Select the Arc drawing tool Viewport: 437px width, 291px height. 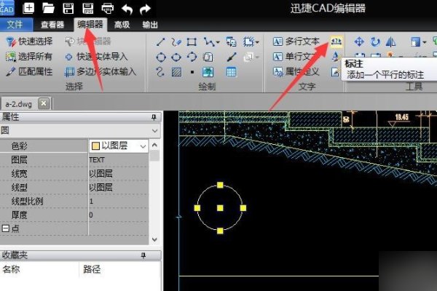(x=192, y=57)
